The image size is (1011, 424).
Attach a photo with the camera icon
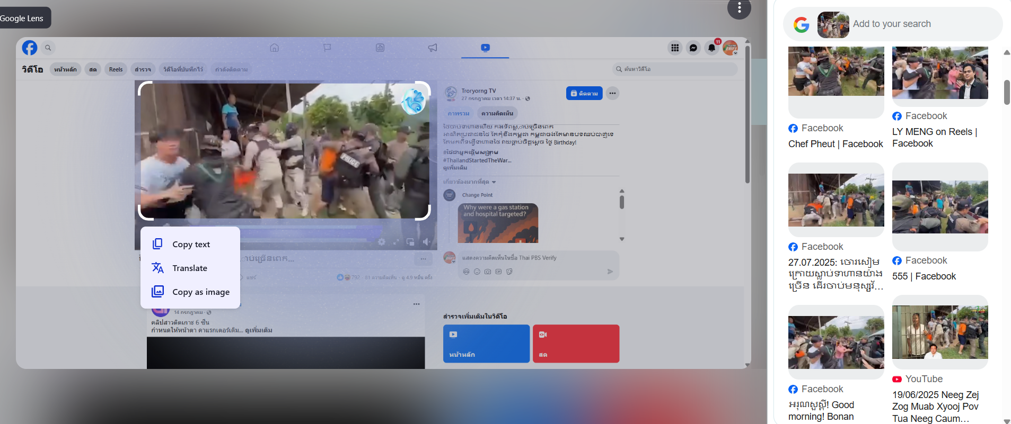(487, 272)
